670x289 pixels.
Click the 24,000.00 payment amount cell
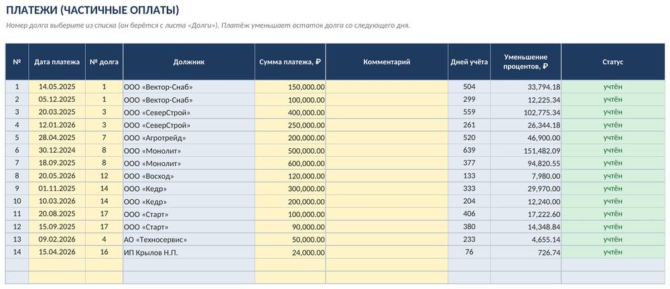coord(290,252)
